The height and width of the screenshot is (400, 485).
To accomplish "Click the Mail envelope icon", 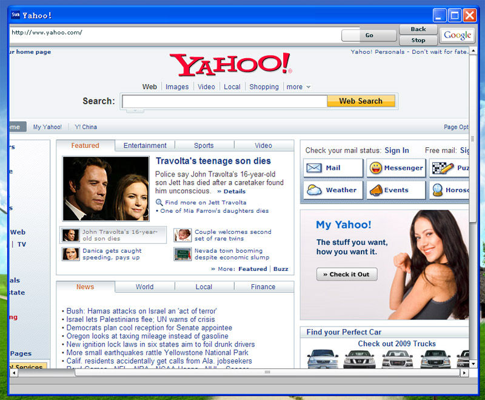I will click(314, 168).
